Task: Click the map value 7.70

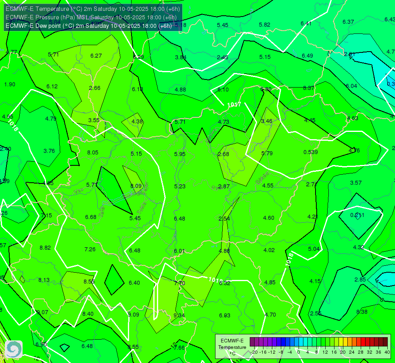Action: click(x=180, y=283)
